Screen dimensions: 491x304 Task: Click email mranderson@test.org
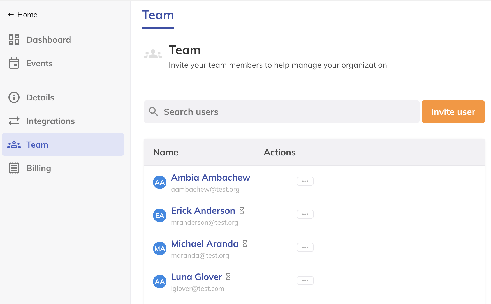click(205, 222)
